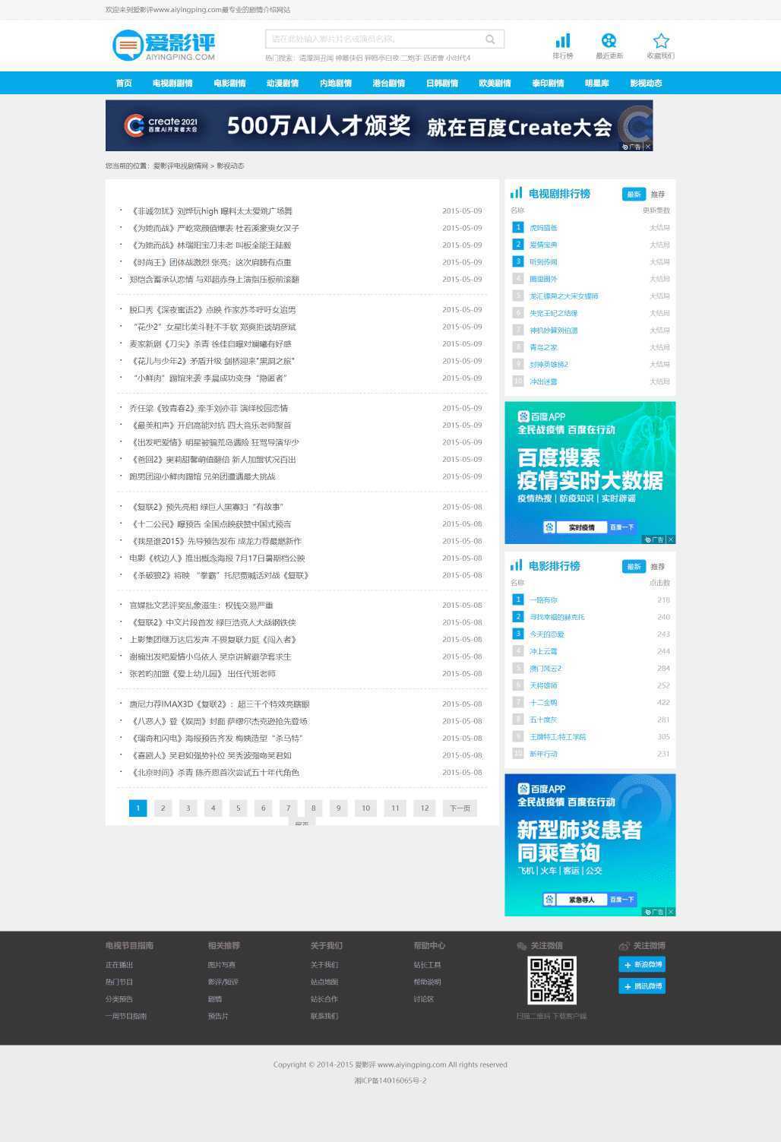
Task: Click the 最近更新 film reel icon
Action: point(609,41)
